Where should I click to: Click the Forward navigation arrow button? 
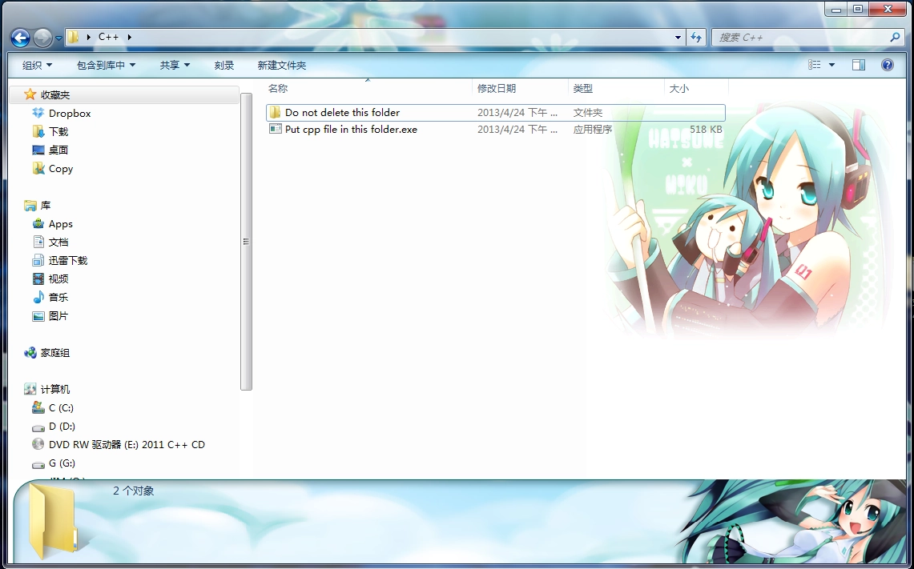tap(42, 38)
